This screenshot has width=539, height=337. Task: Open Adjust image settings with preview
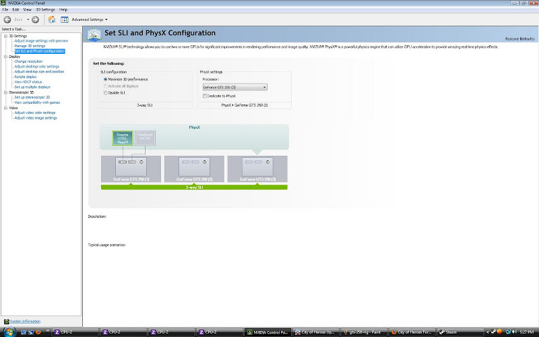pyautogui.click(x=41, y=40)
